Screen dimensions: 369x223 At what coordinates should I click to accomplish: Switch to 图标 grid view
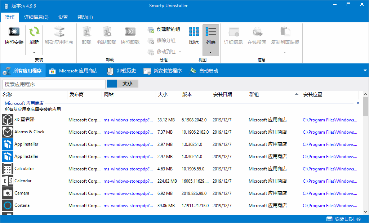194,31
